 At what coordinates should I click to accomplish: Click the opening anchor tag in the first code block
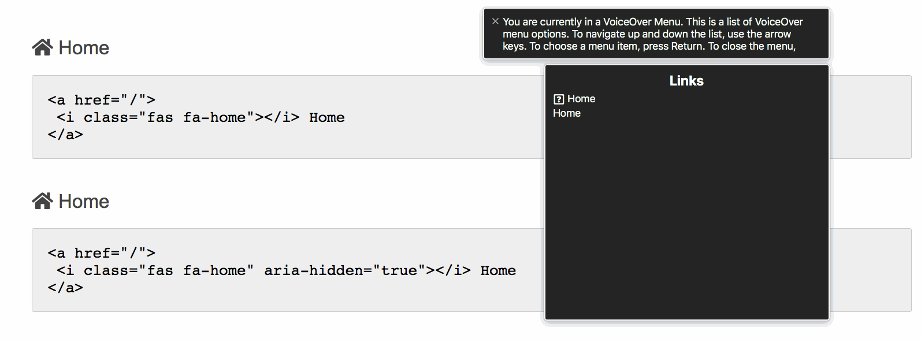point(101,100)
